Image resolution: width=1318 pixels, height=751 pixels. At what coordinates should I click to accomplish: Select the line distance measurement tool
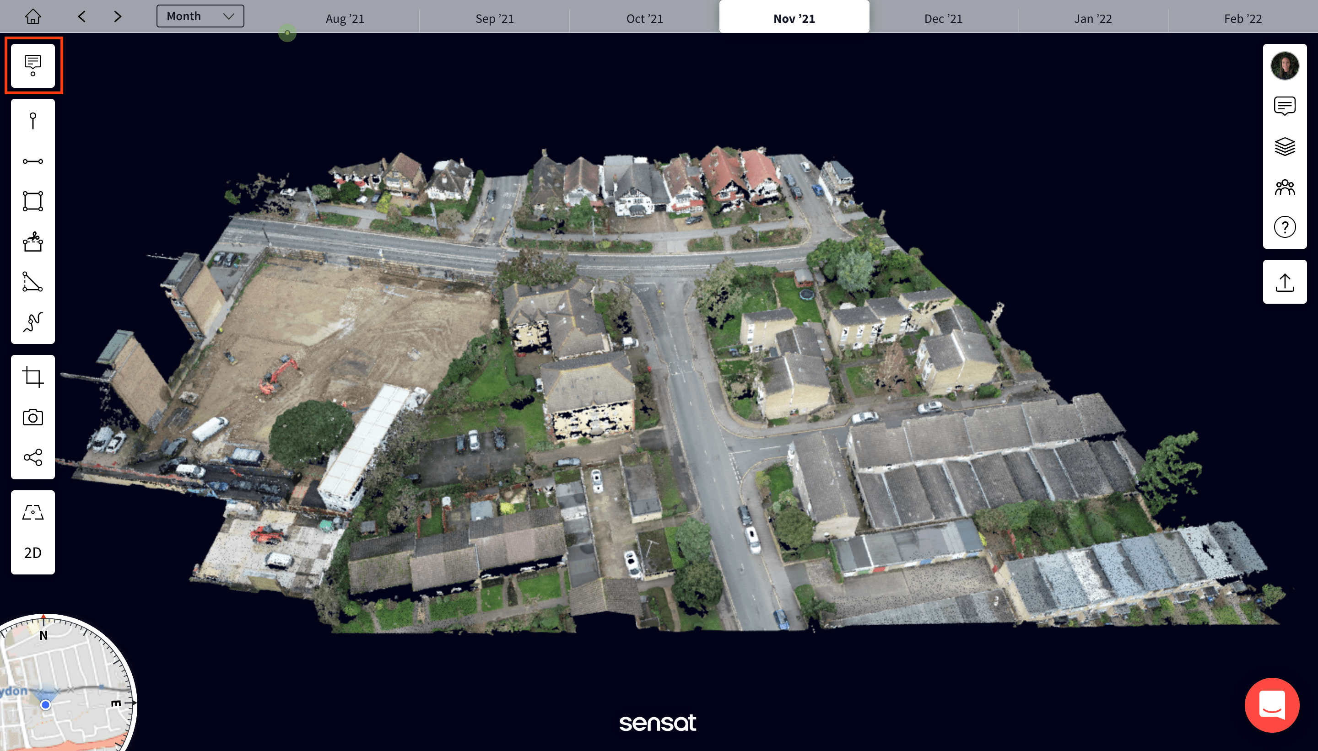[32, 161]
